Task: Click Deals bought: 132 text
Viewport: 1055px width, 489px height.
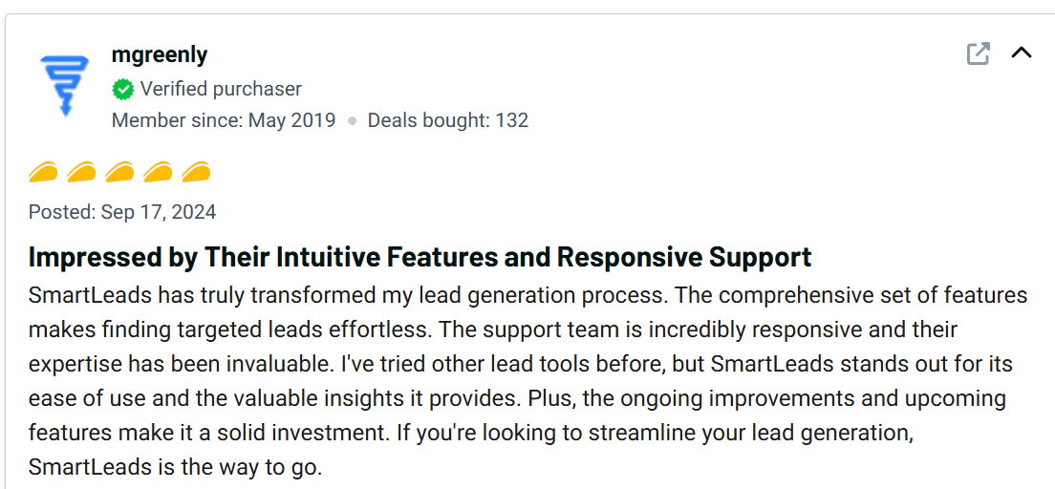Action: click(447, 120)
